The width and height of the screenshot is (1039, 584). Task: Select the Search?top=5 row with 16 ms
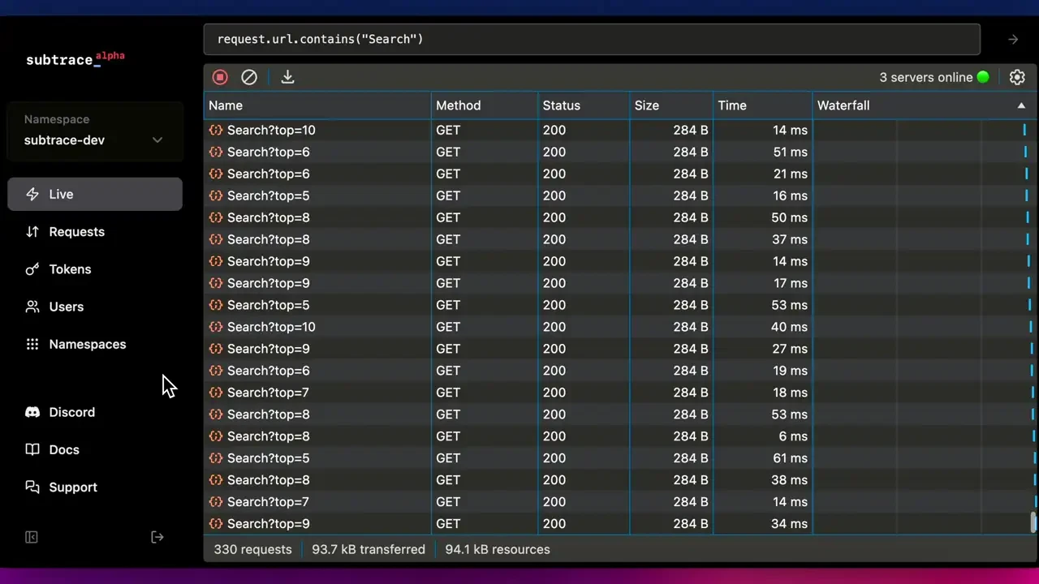tap(620, 195)
